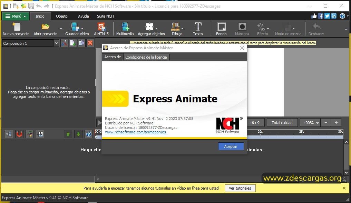Screen dimensions: 351x203
Task: Click quick-access save icon in title bar
Action: click(x=31, y=6)
